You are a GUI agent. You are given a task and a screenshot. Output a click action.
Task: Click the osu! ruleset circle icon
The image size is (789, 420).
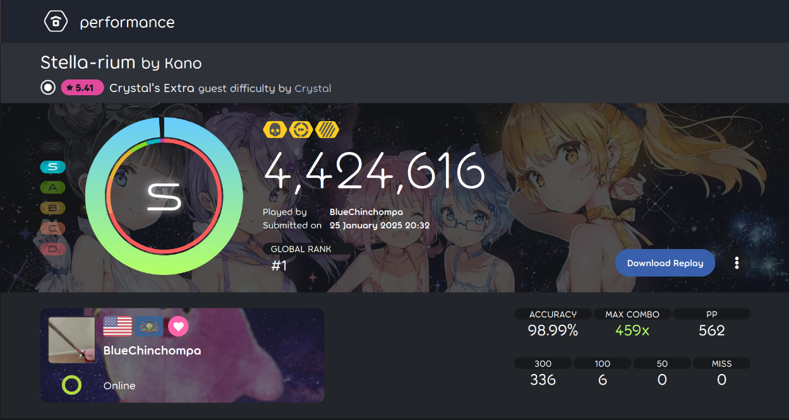[x=48, y=88]
